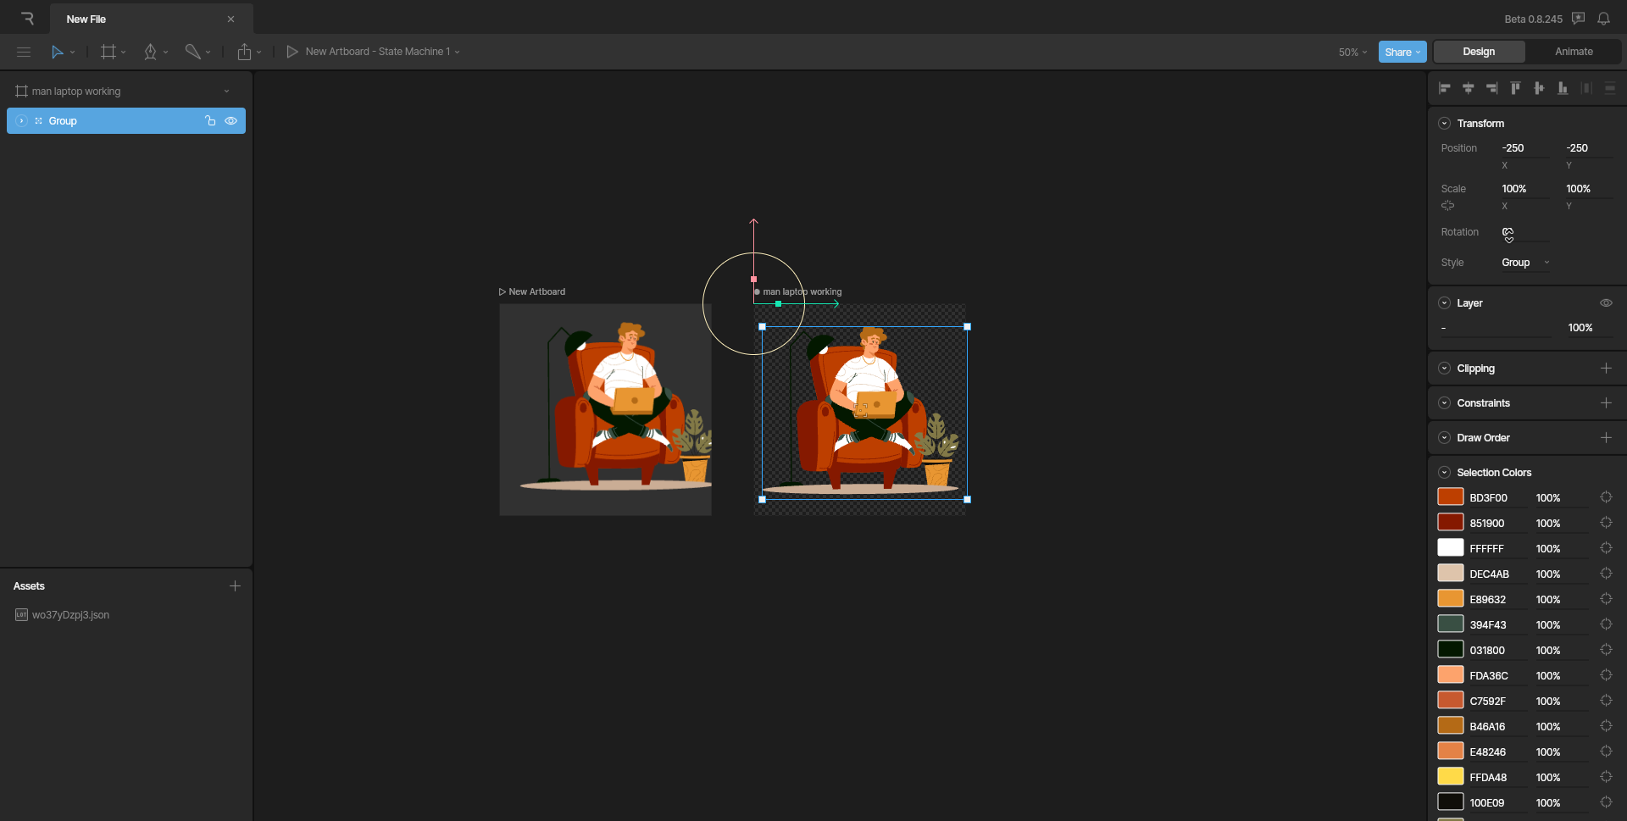Click the Position X input field
This screenshot has width=1627, height=821.
pos(1524,148)
